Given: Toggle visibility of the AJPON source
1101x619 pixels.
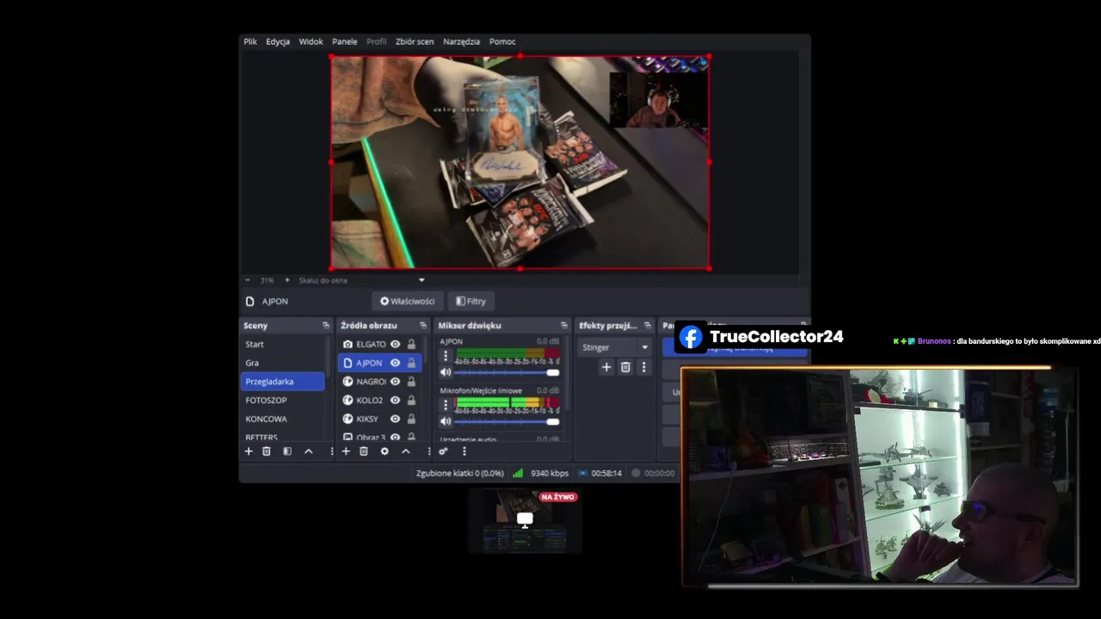Looking at the screenshot, I should click(395, 363).
